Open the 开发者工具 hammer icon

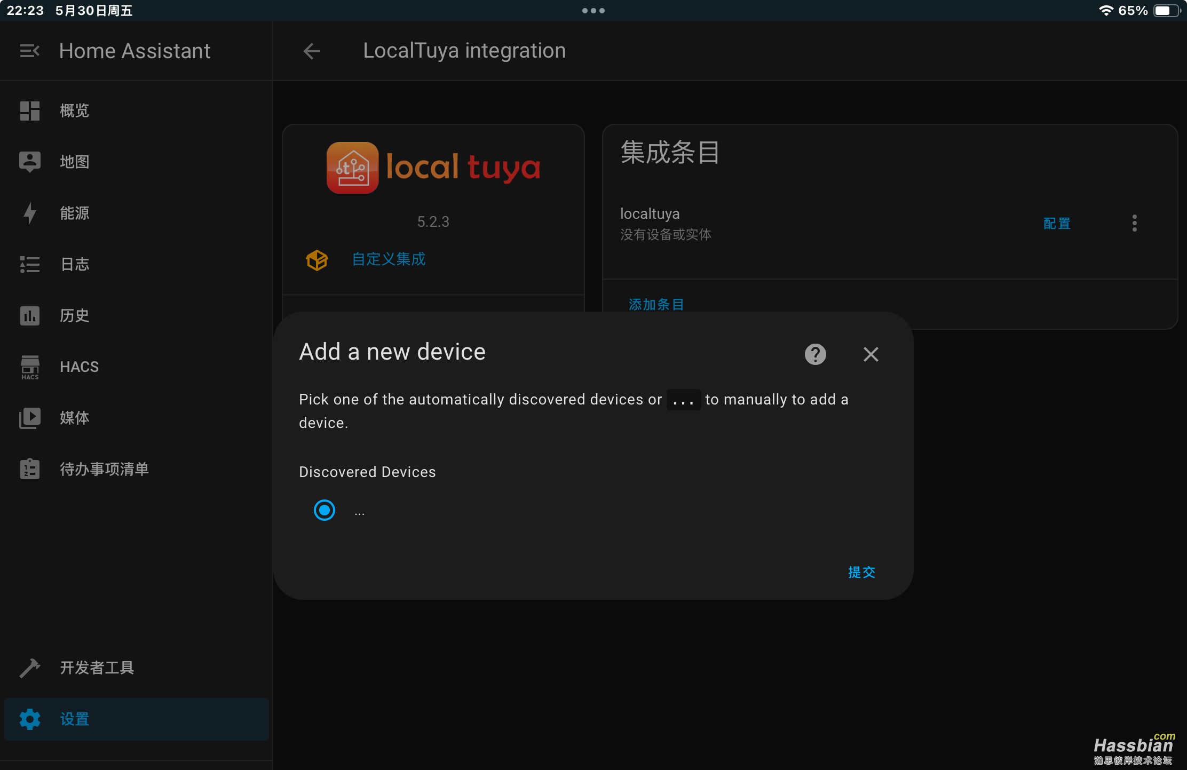30,668
